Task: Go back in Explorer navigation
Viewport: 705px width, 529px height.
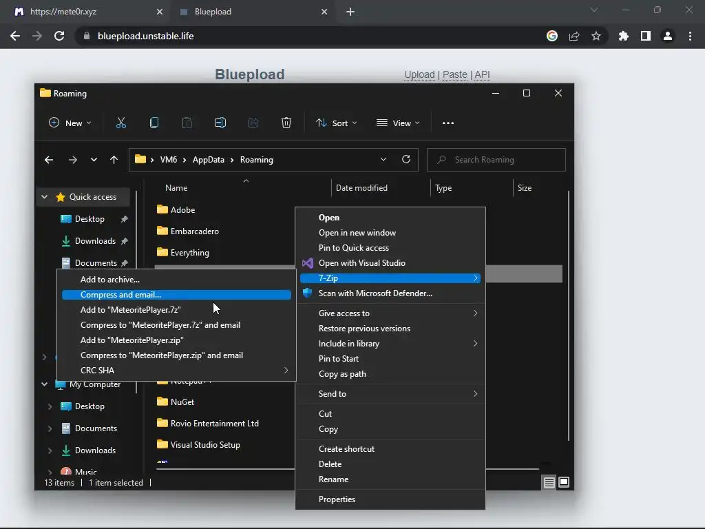Action: (x=49, y=160)
